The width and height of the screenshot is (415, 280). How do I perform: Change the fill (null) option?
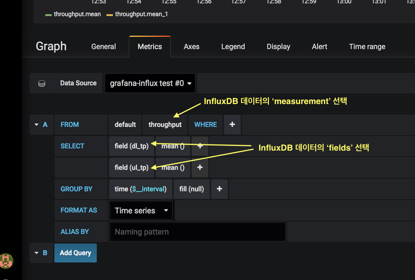[x=192, y=189]
